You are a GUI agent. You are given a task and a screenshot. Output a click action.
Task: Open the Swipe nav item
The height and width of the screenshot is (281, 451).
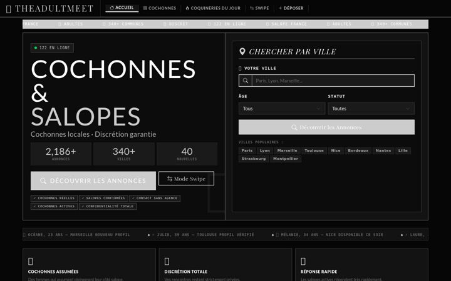pos(259,8)
